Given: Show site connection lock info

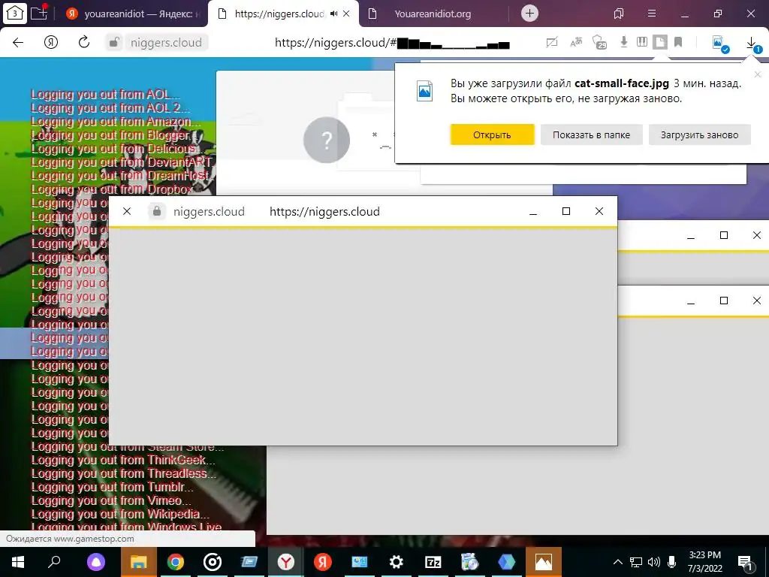Looking at the screenshot, I should (x=114, y=43).
